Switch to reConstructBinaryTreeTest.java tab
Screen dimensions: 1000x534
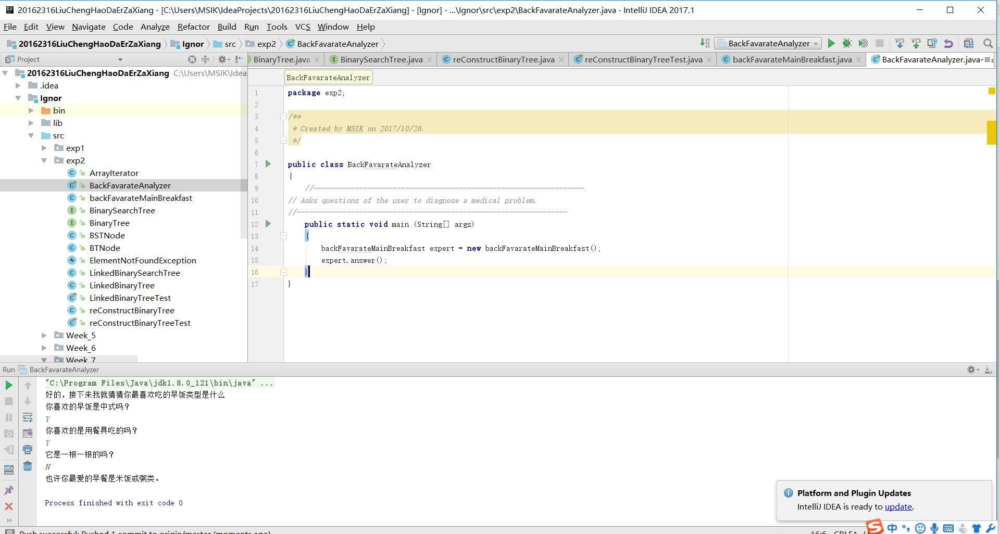[643, 59]
